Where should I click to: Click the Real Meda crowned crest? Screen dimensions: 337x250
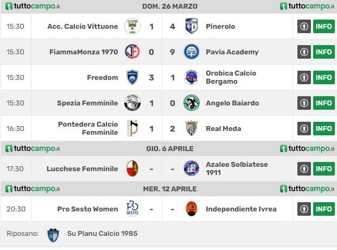192,129
